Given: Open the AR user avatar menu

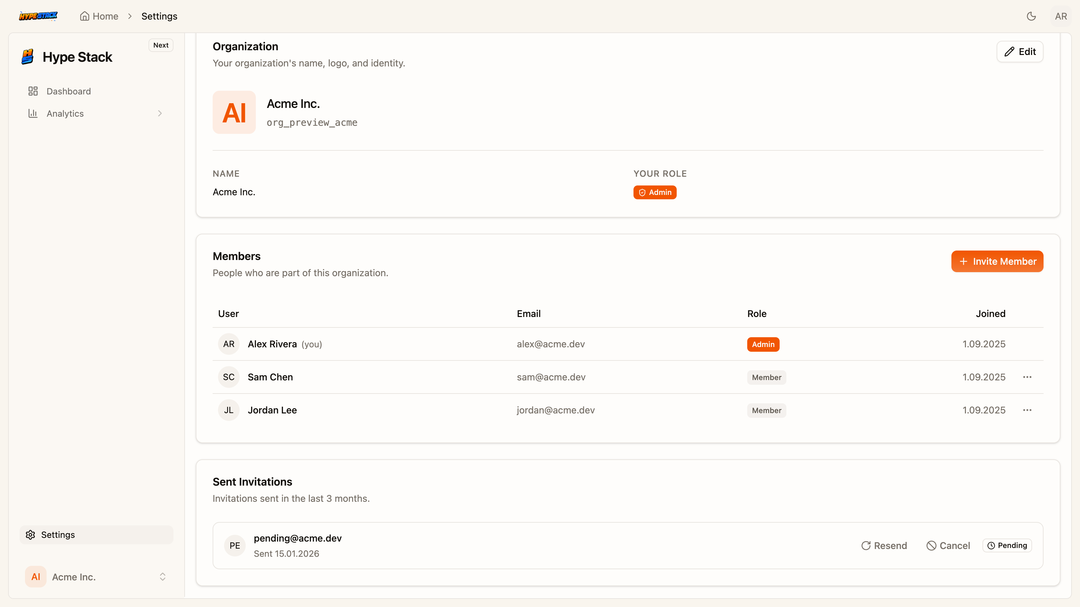Looking at the screenshot, I should coord(1061,16).
